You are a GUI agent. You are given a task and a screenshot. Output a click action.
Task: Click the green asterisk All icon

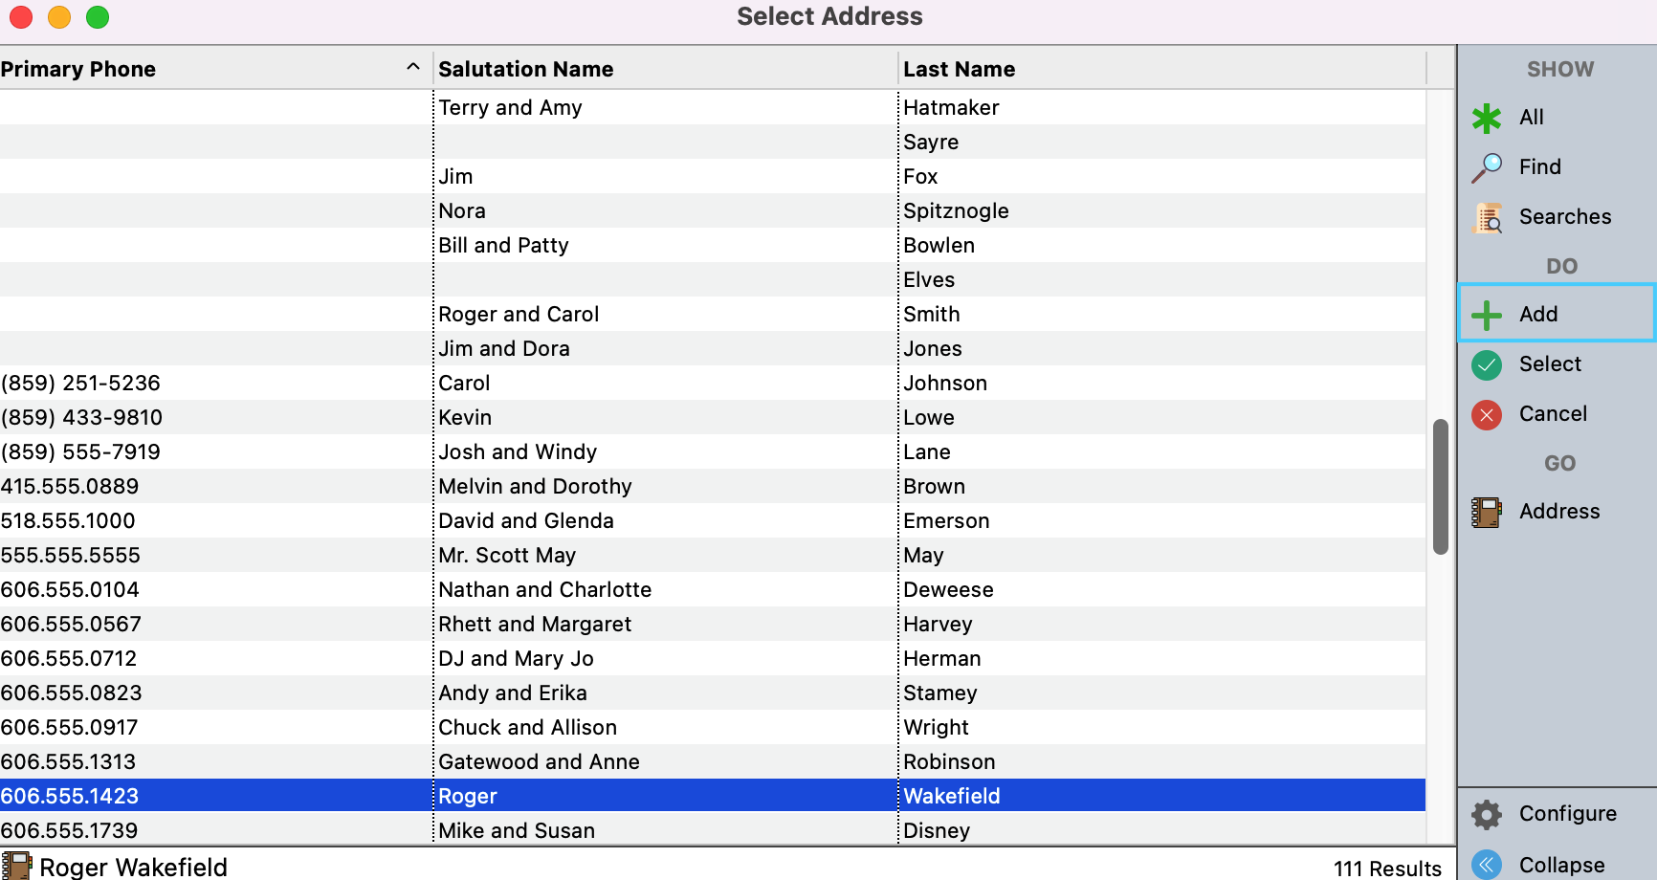[x=1486, y=118]
